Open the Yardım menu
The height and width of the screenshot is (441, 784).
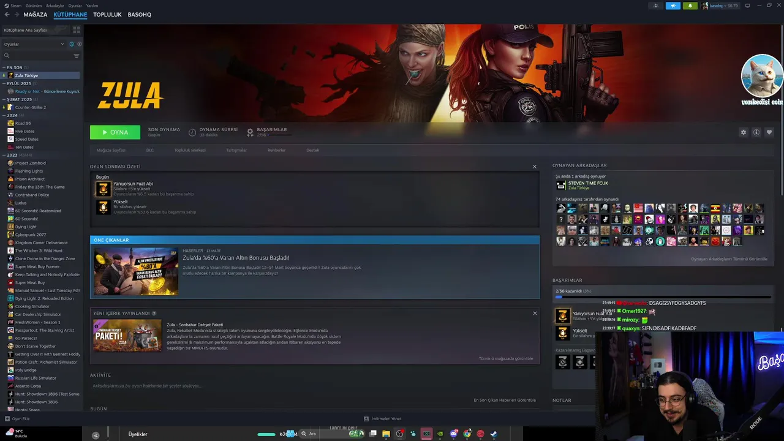tap(92, 6)
